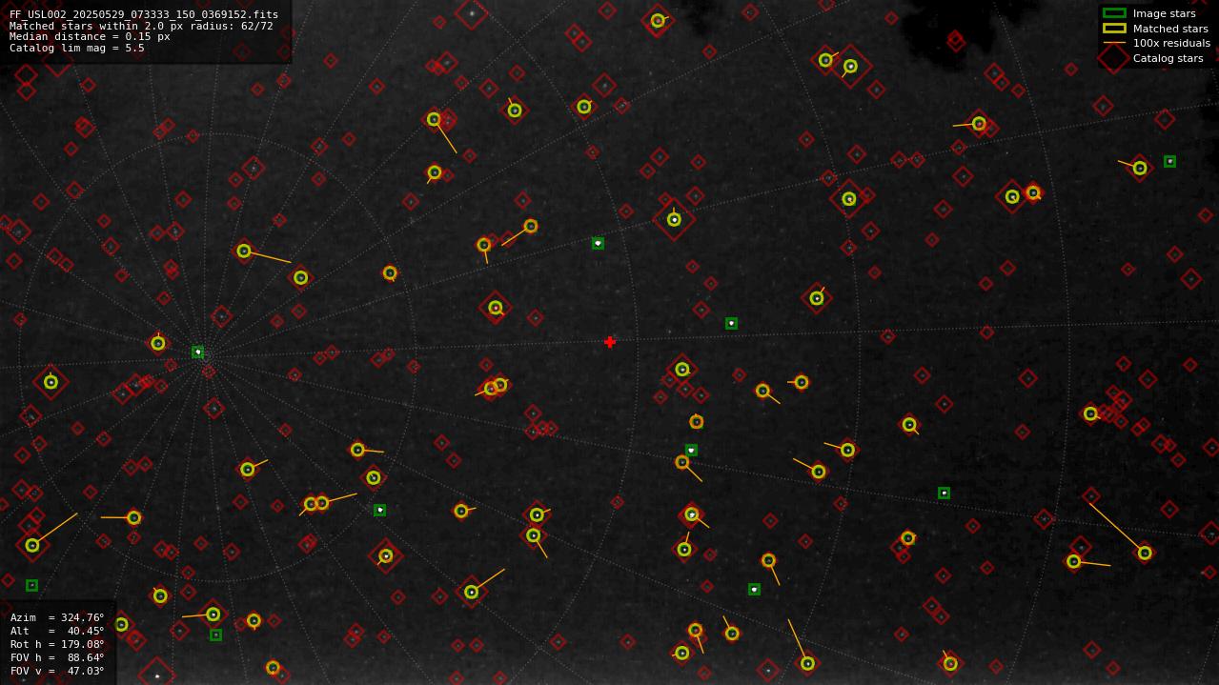Click the 'Azim = 324.76°' readout

click(x=57, y=617)
